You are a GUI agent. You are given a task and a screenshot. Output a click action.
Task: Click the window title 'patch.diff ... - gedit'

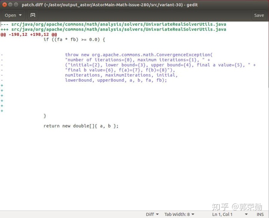tap(110, 4)
